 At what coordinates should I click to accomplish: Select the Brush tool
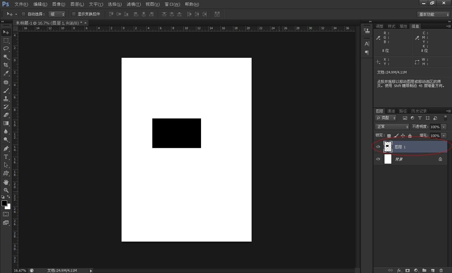click(x=6, y=90)
